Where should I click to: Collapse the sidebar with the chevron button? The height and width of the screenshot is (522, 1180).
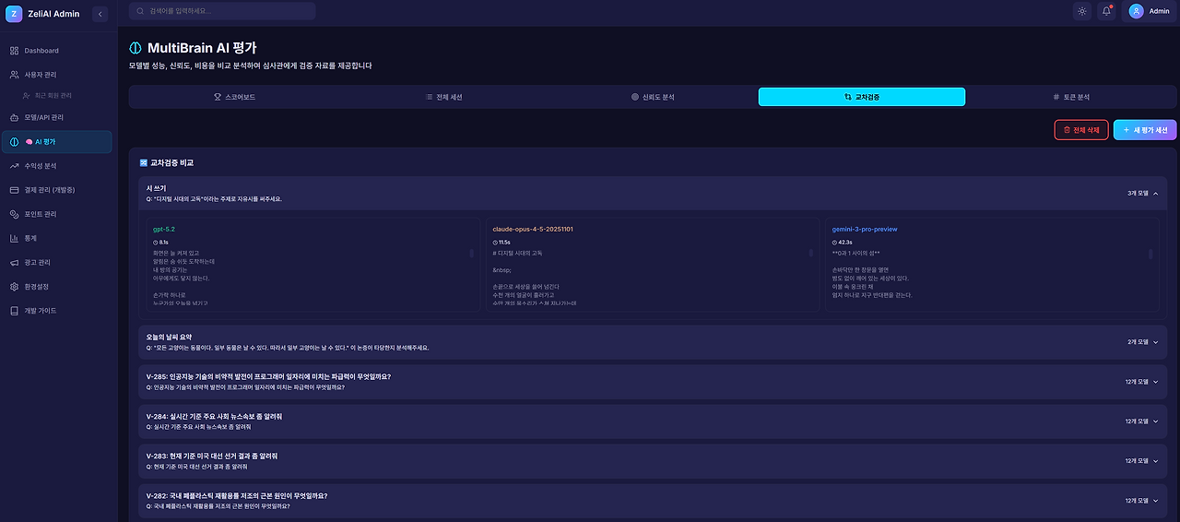tap(100, 13)
